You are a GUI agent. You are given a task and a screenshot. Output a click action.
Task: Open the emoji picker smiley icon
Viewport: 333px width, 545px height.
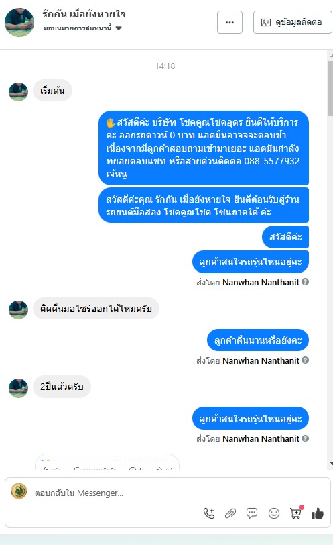pyautogui.click(x=273, y=513)
